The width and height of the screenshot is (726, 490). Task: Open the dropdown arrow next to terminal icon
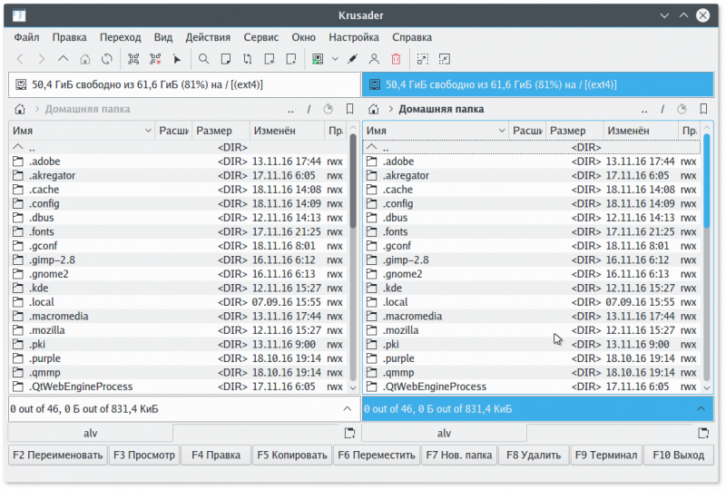coord(335,59)
